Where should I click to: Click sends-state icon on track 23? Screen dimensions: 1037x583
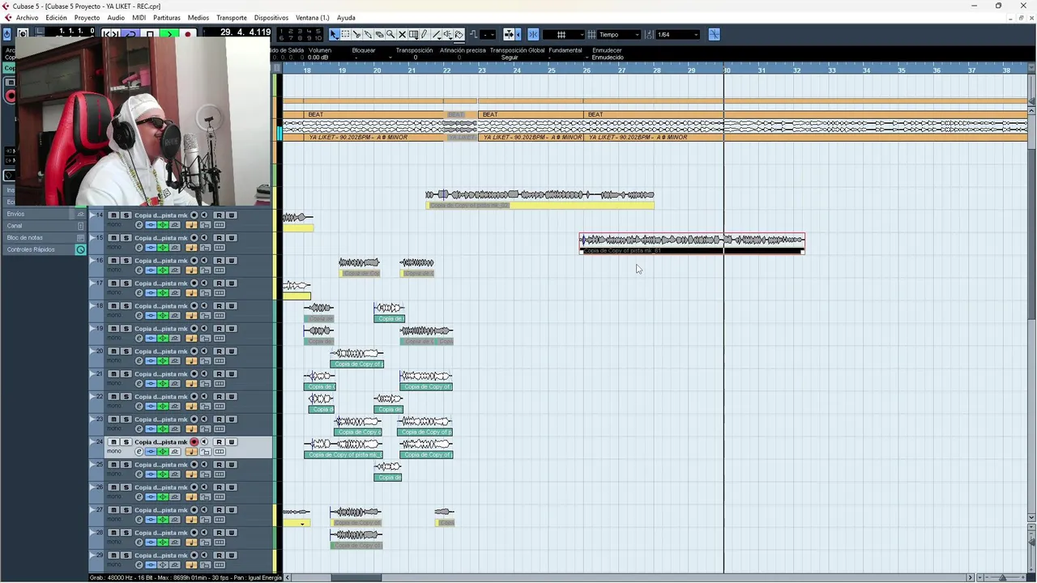tap(175, 429)
